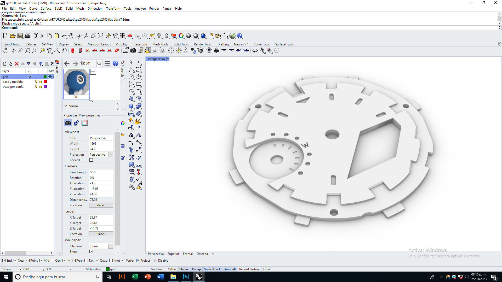Image resolution: width=502 pixels, height=282 pixels.
Task: Click the Help question mark toolbar icon
Action: click(x=240, y=36)
